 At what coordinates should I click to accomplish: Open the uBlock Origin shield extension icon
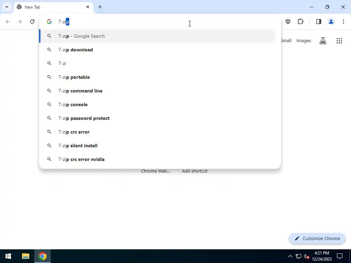point(288,22)
